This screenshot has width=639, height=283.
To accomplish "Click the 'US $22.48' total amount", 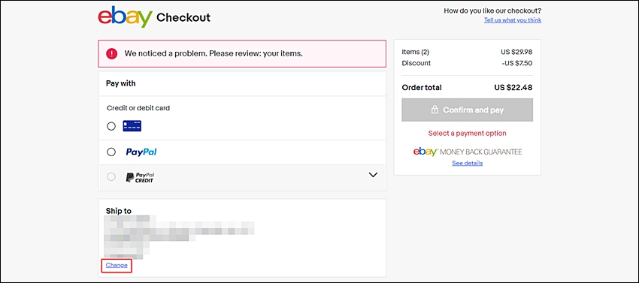I will [x=513, y=88].
